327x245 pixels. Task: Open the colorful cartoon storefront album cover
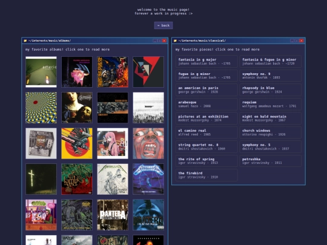coord(41,215)
